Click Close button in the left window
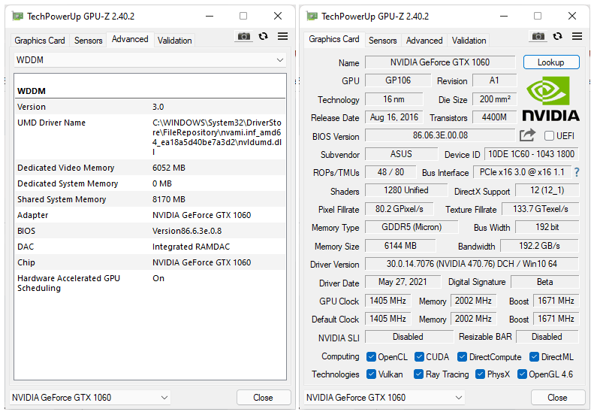 pos(263,398)
